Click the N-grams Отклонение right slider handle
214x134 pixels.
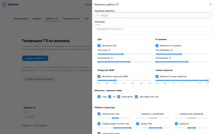[x=187, y=62]
